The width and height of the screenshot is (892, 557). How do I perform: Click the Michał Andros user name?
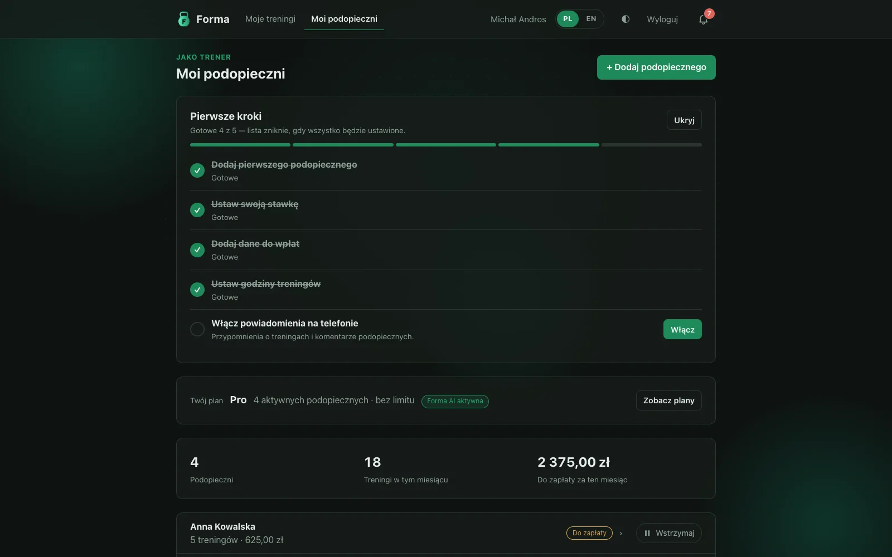(x=518, y=19)
